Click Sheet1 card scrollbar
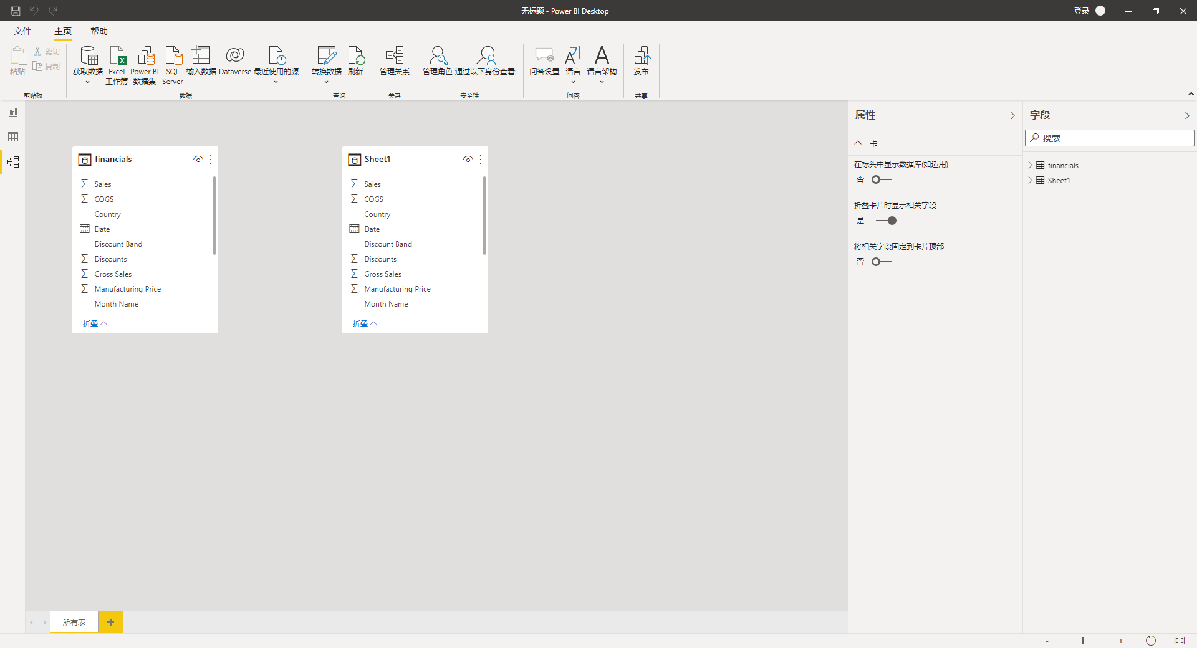The image size is (1197, 648). click(484, 216)
